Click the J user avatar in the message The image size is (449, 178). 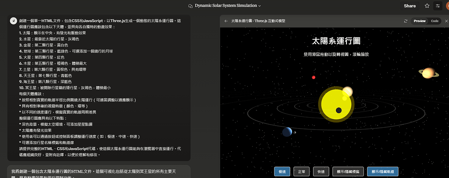[14, 21]
